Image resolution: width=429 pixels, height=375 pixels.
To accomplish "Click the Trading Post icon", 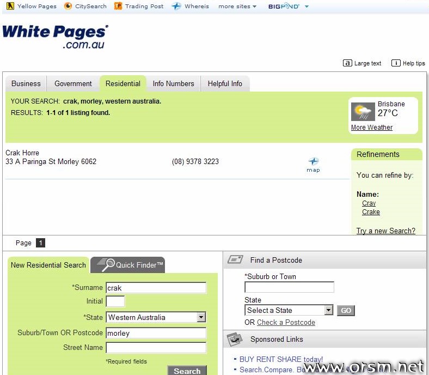I will (x=118, y=6).
